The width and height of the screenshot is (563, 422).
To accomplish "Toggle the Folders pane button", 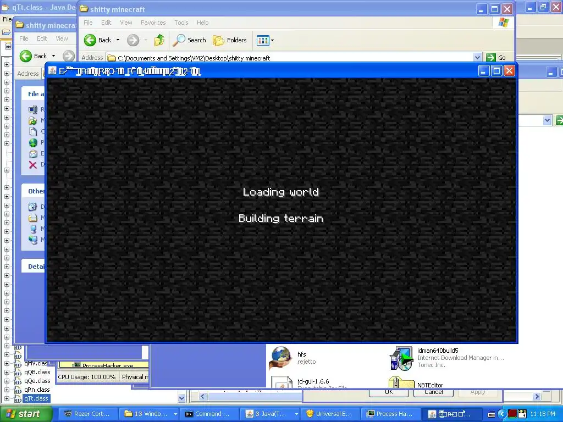I will click(x=230, y=40).
